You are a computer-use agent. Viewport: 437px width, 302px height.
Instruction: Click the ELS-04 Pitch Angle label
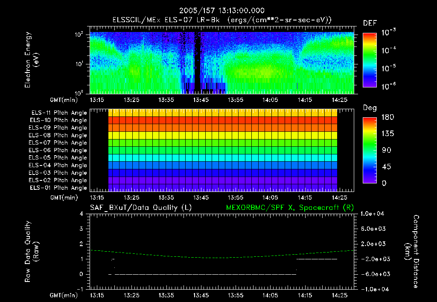(58, 165)
